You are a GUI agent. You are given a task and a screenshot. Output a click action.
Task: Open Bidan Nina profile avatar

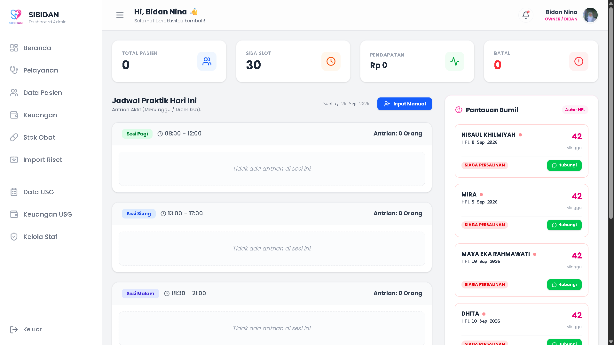(590, 15)
